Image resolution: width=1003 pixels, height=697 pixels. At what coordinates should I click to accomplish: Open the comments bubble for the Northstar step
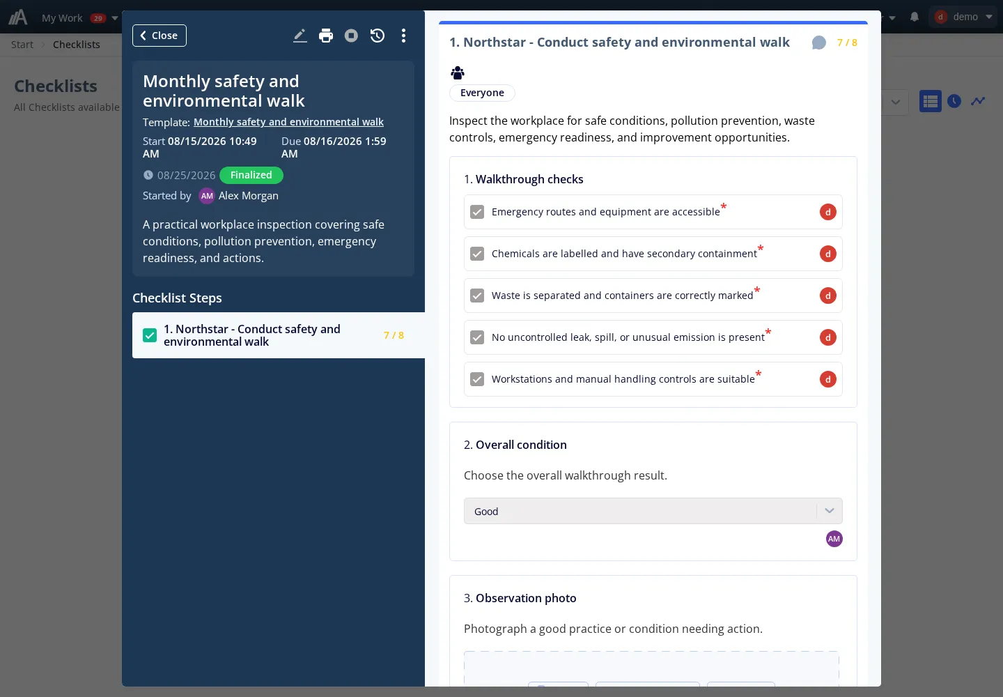819,43
